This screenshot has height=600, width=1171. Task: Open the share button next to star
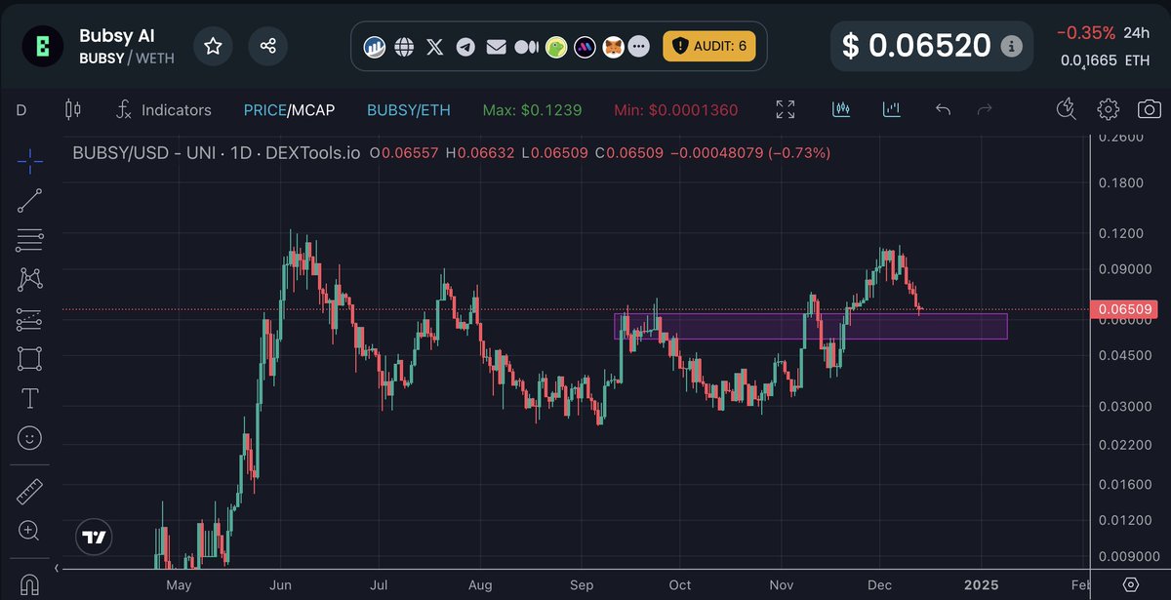(267, 45)
